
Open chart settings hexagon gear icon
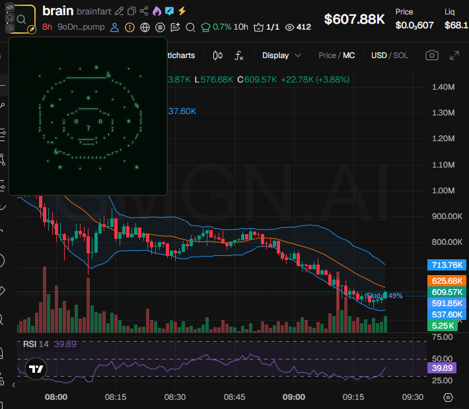pos(448,397)
